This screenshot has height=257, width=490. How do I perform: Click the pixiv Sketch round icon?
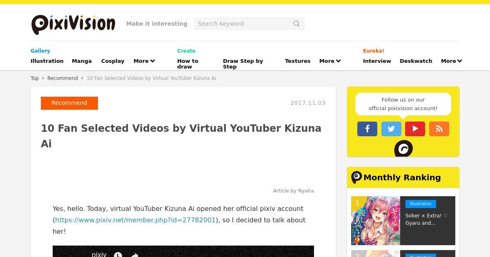pos(403,149)
